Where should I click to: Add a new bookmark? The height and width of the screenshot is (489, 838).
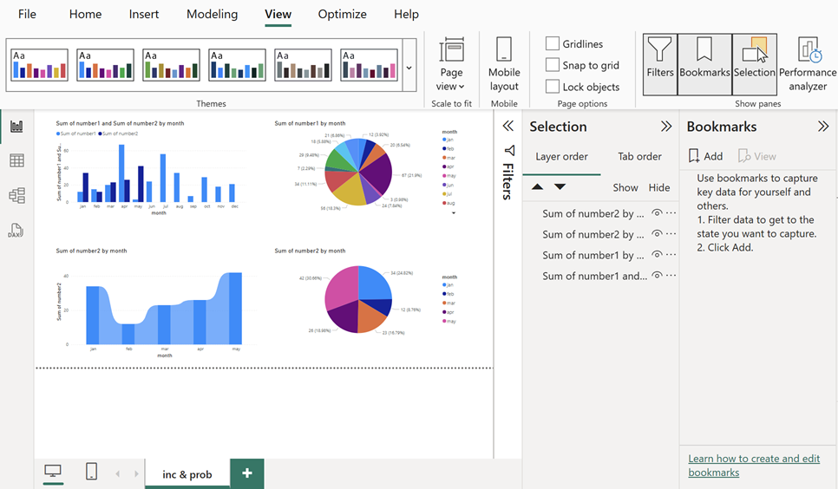(705, 156)
